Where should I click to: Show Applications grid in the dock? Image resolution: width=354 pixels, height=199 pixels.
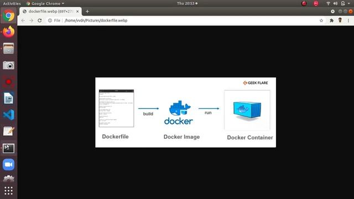9,191
